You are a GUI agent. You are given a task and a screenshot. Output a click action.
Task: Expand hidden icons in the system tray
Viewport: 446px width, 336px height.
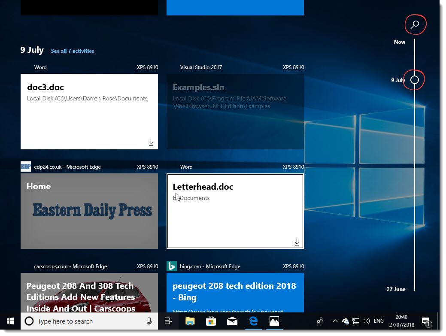(335, 321)
